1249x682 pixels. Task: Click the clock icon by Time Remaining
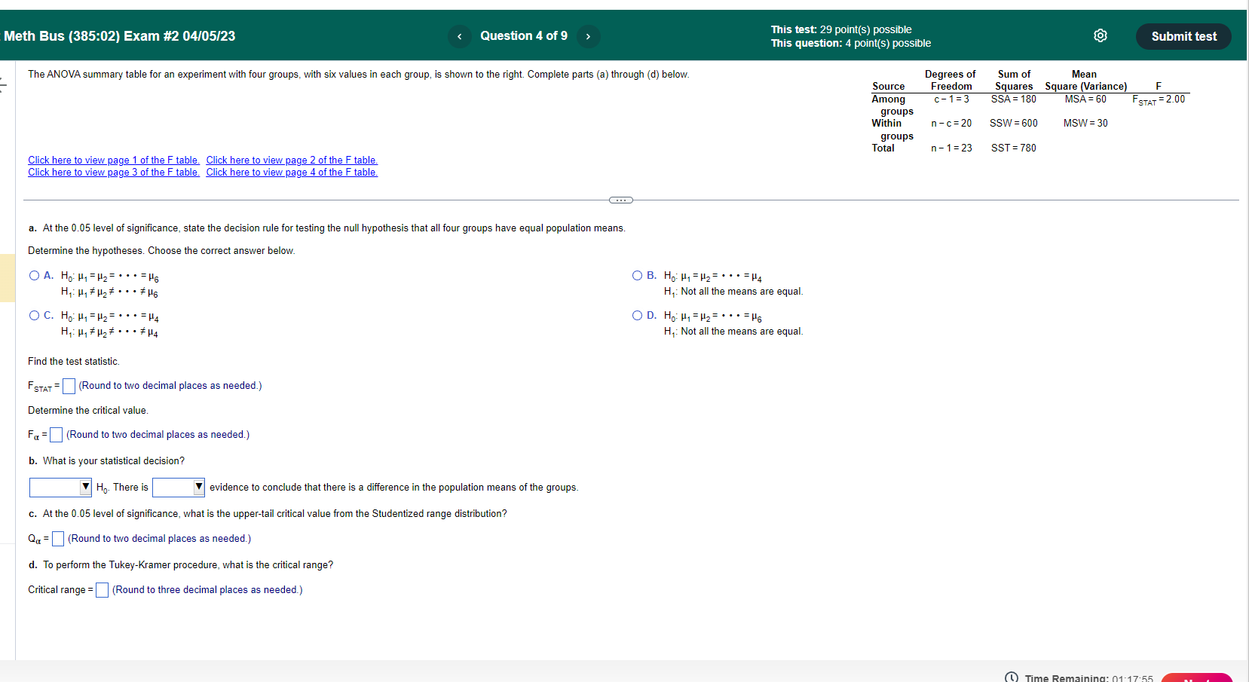tap(1012, 677)
